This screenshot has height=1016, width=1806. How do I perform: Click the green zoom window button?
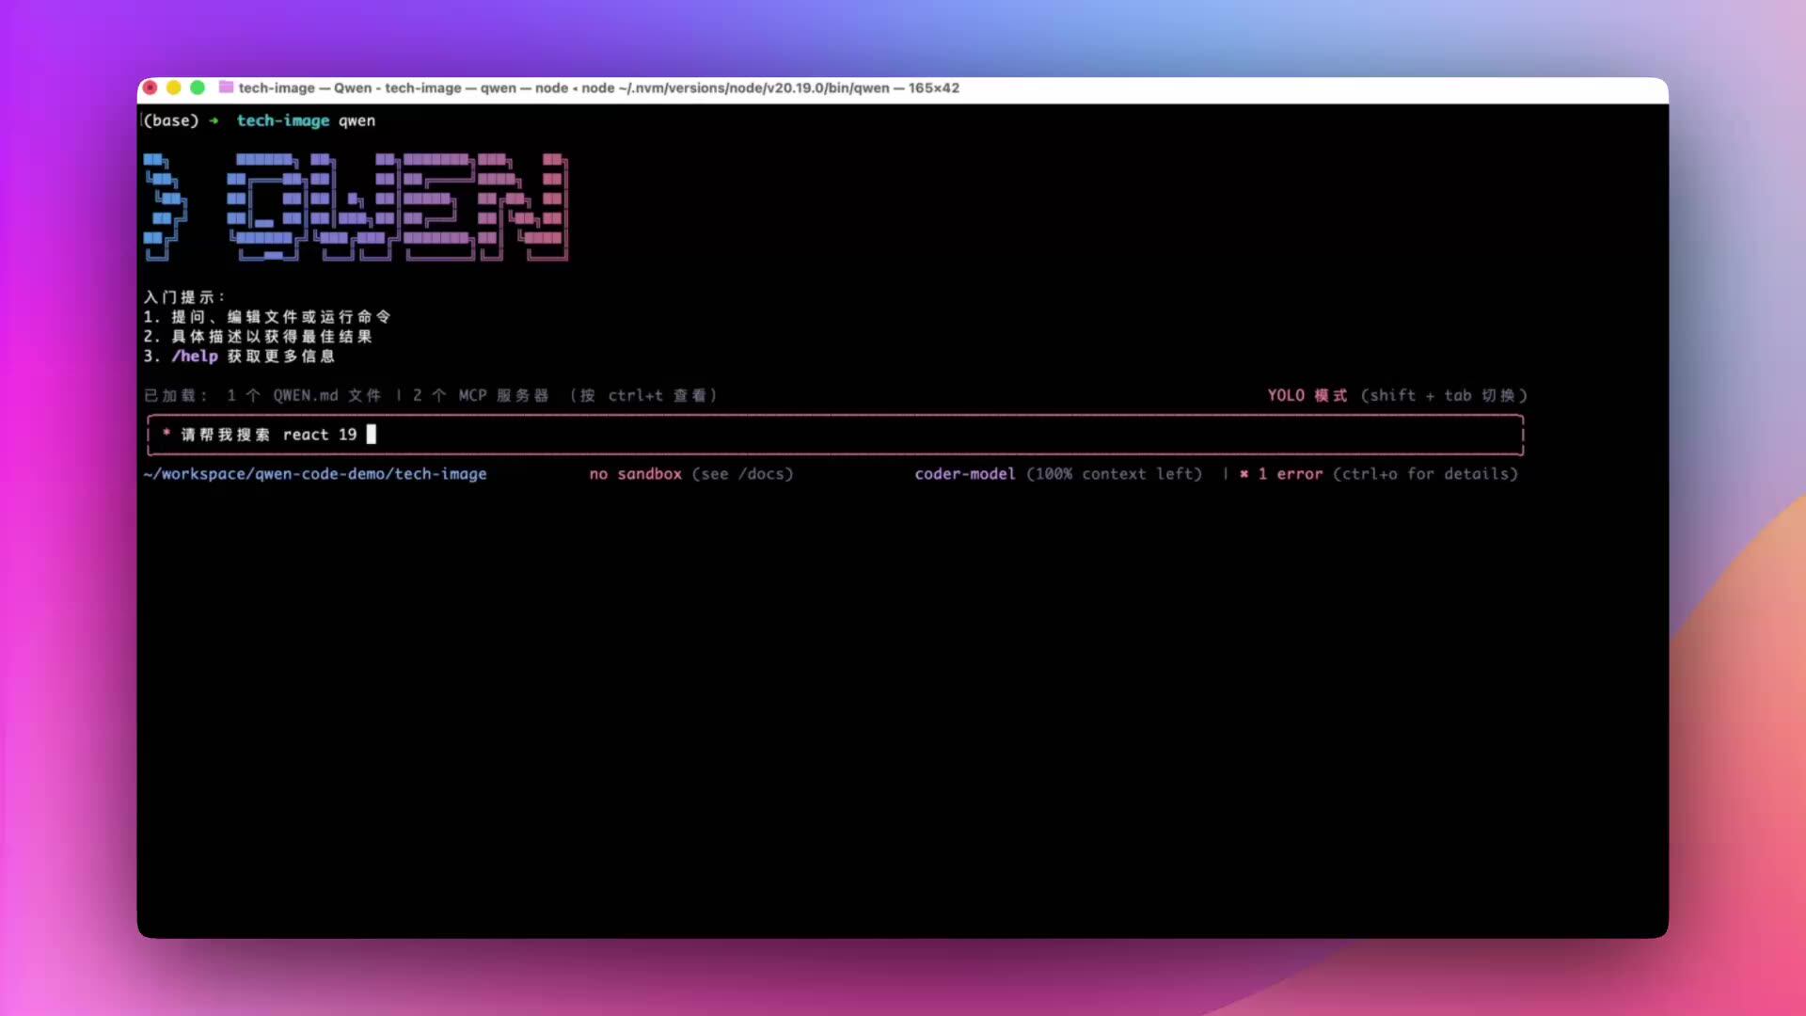(x=198, y=87)
